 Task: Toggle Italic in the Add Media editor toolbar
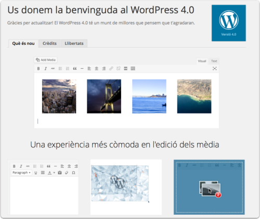(x=46, y=69)
